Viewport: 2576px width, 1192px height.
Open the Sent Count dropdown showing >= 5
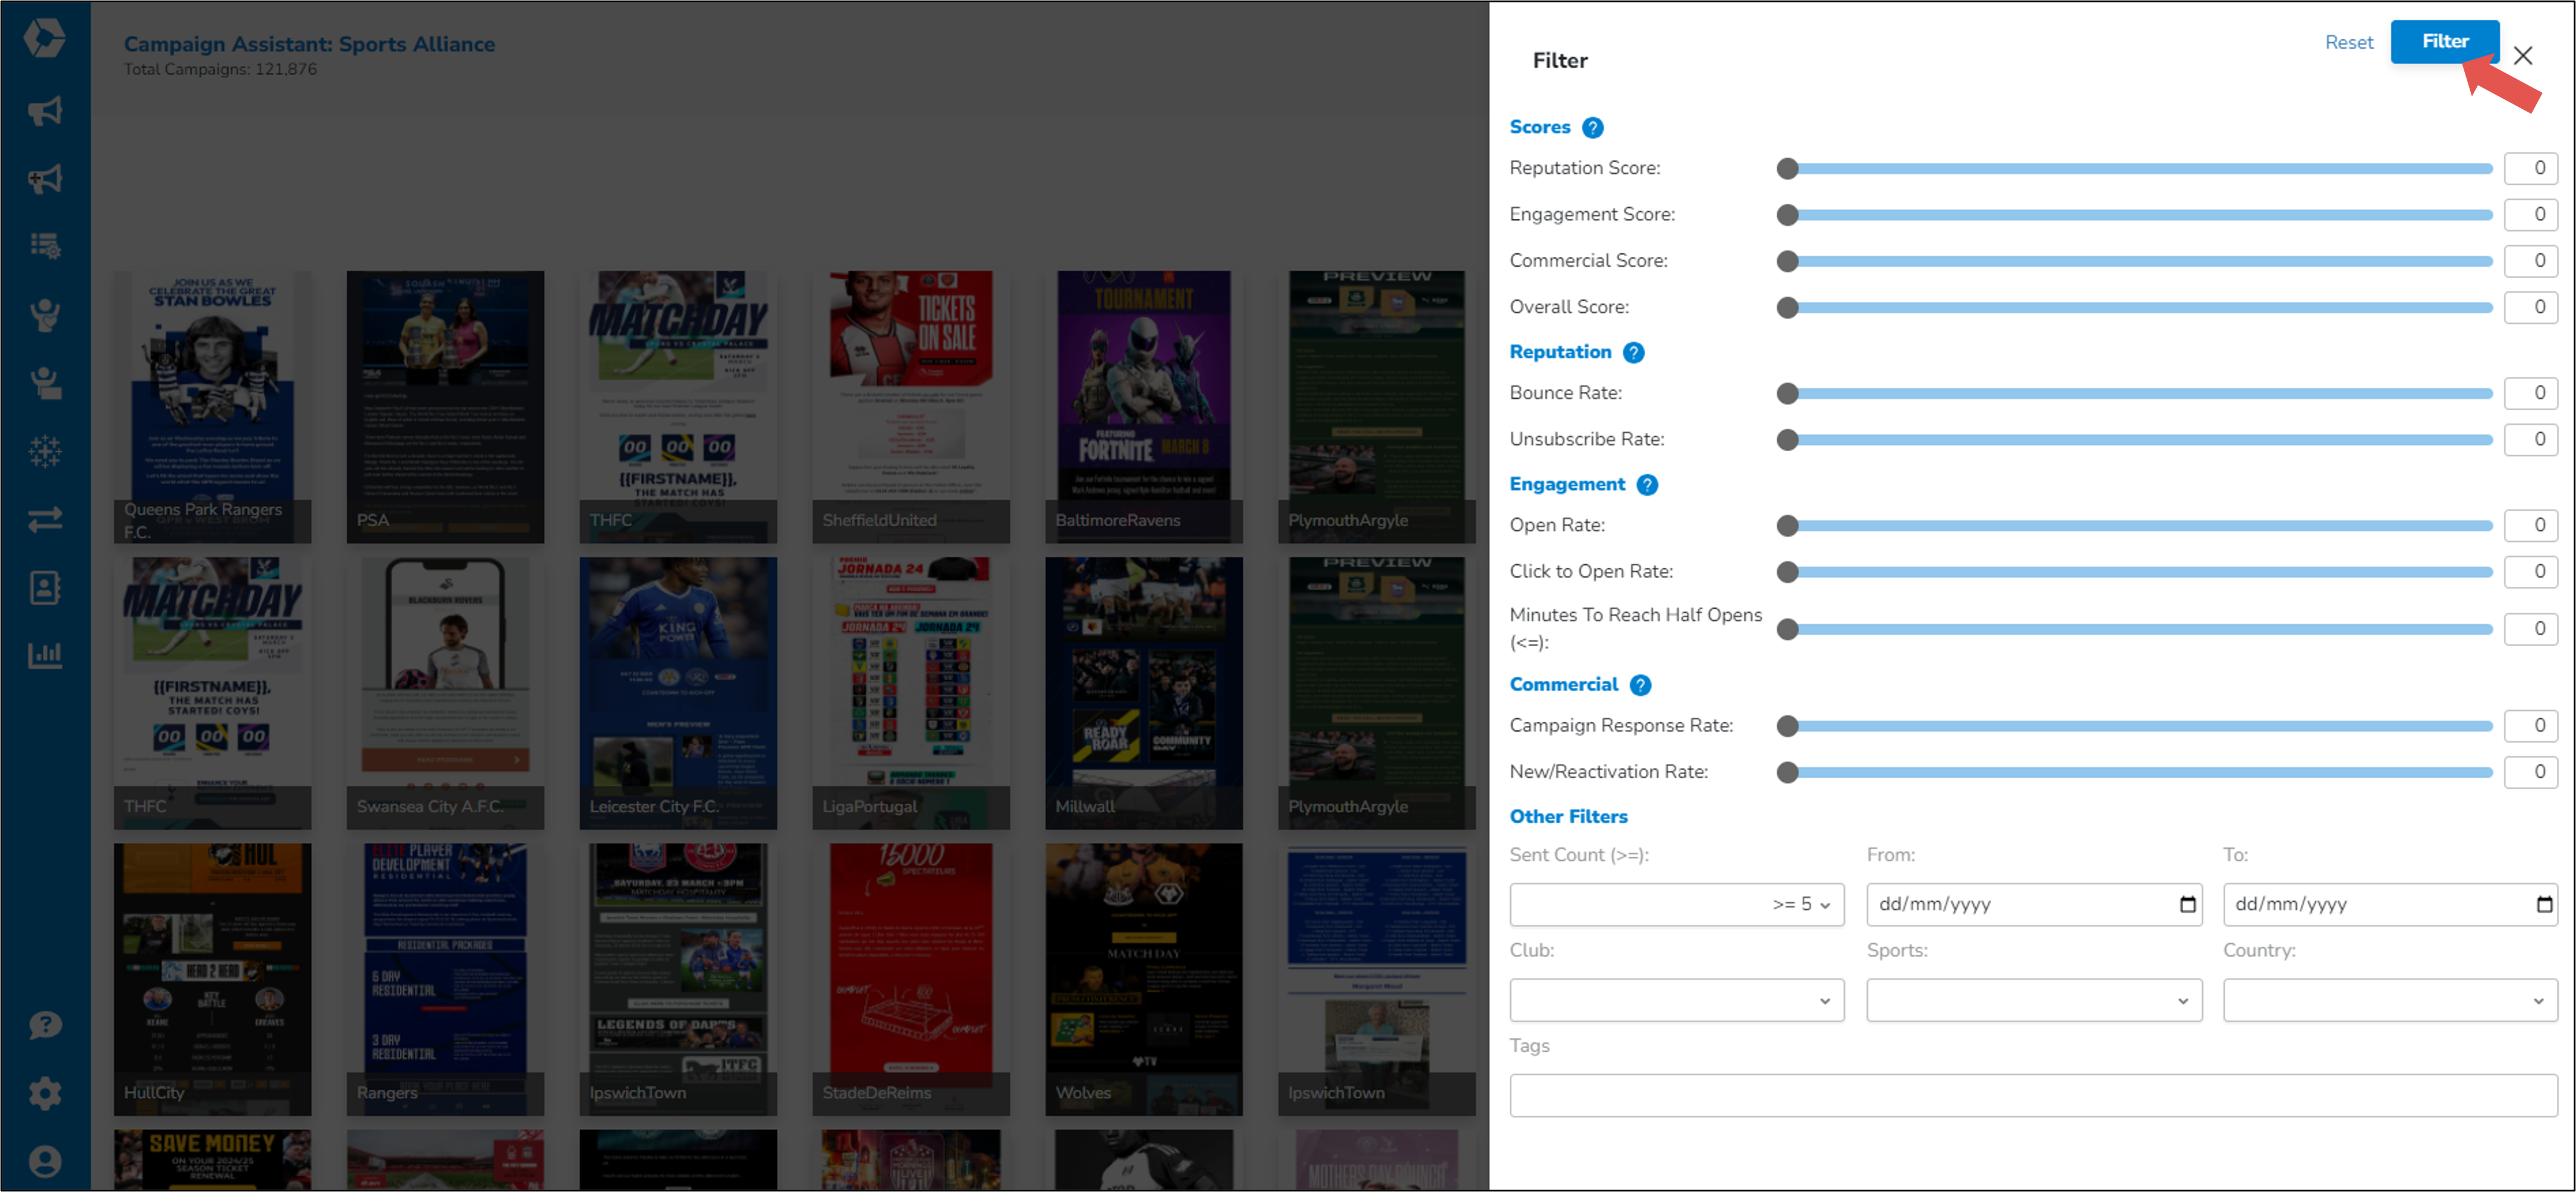pos(1677,904)
